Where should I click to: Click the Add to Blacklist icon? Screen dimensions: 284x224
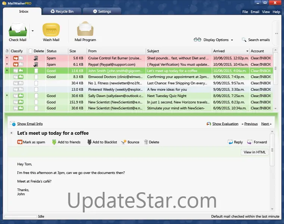point(89,142)
